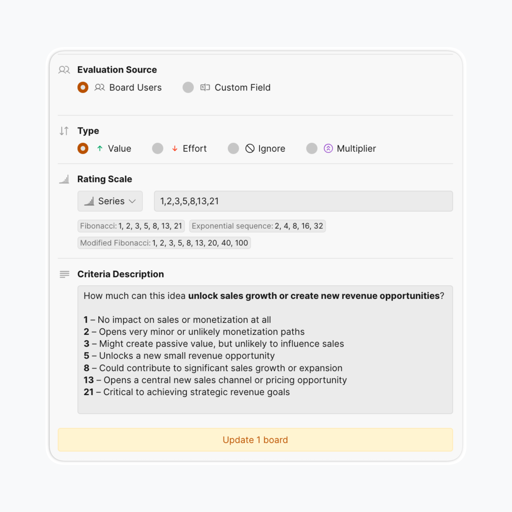The width and height of the screenshot is (512, 512).
Task: Click the Custom Field icon
Action: pyautogui.click(x=205, y=88)
